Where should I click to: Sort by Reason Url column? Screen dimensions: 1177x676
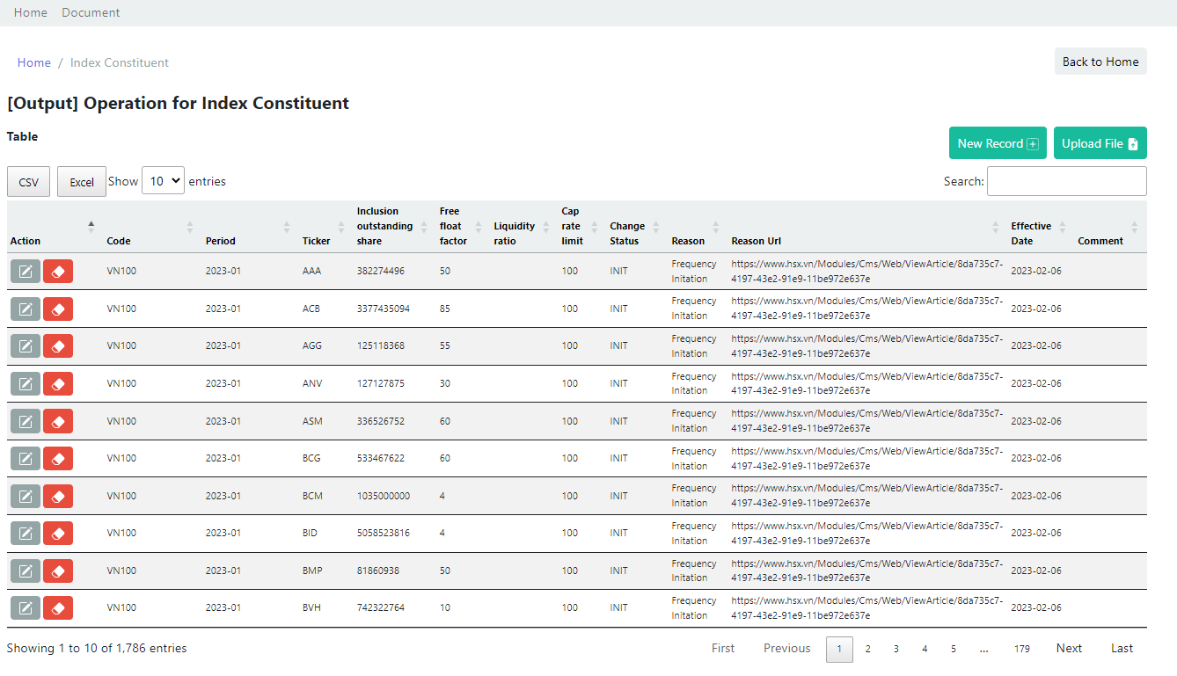coord(868,227)
